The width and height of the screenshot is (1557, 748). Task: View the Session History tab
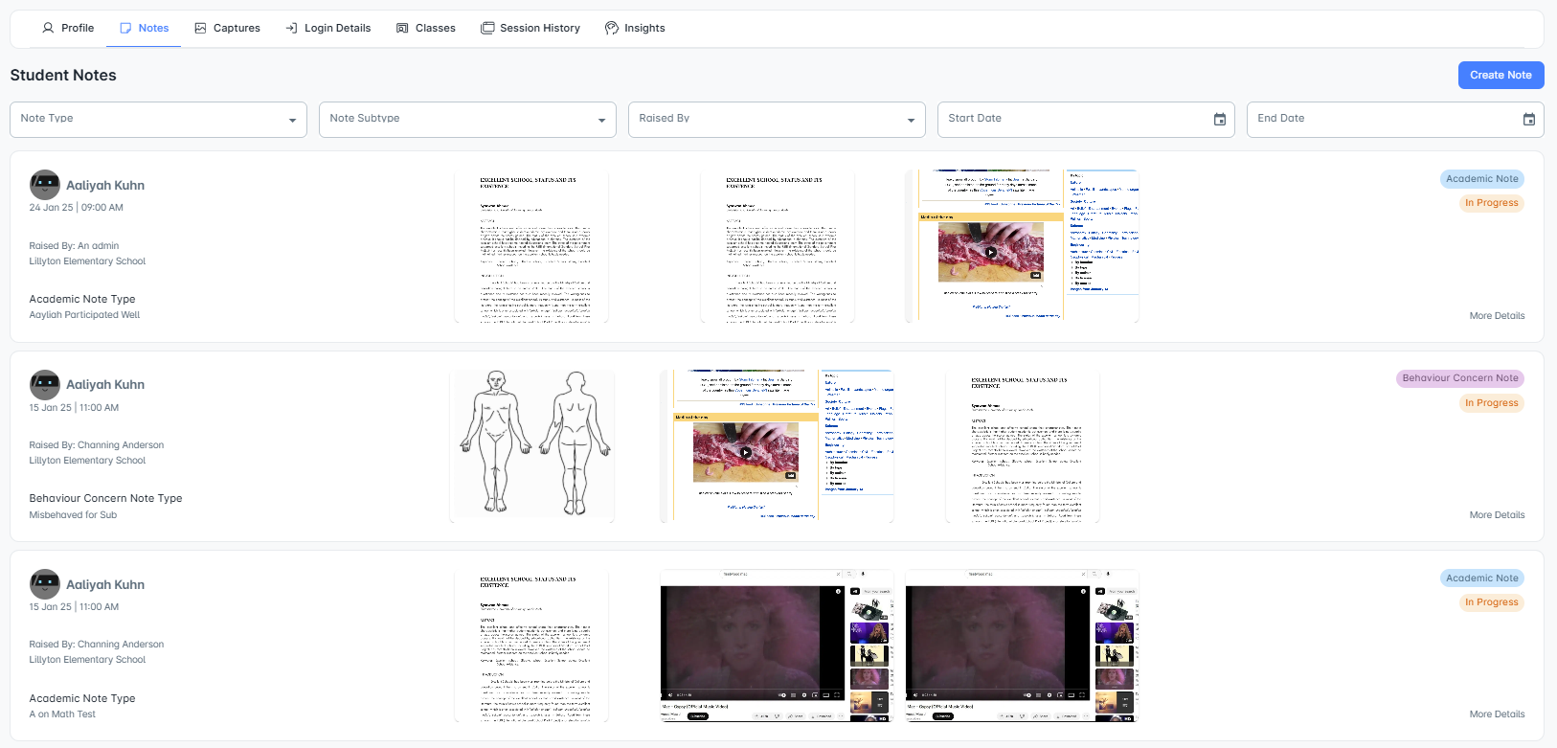pos(530,28)
